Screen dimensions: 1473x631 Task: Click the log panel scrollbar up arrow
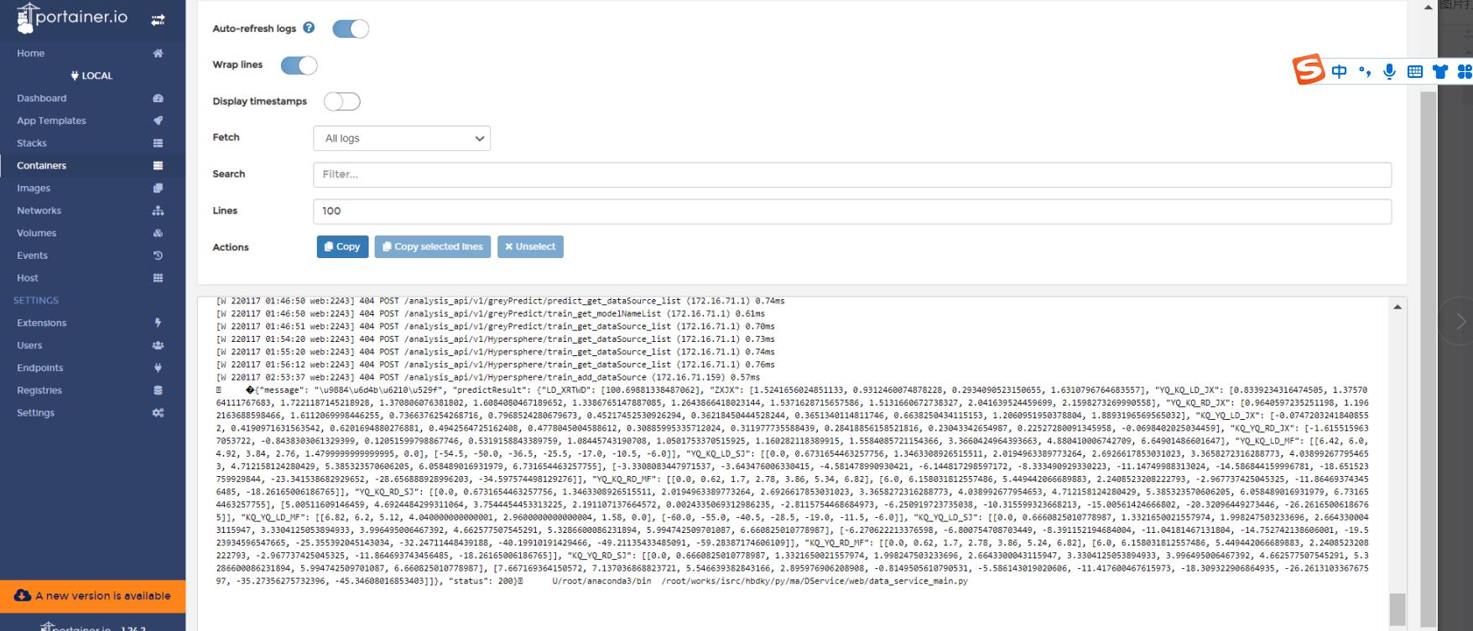1398,307
